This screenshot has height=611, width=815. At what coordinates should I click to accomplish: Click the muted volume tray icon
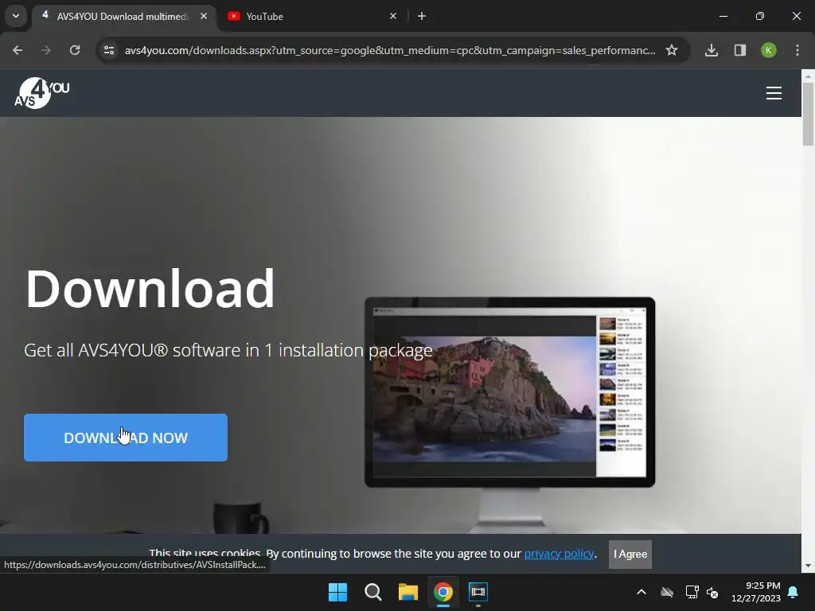pyautogui.click(x=712, y=592)
